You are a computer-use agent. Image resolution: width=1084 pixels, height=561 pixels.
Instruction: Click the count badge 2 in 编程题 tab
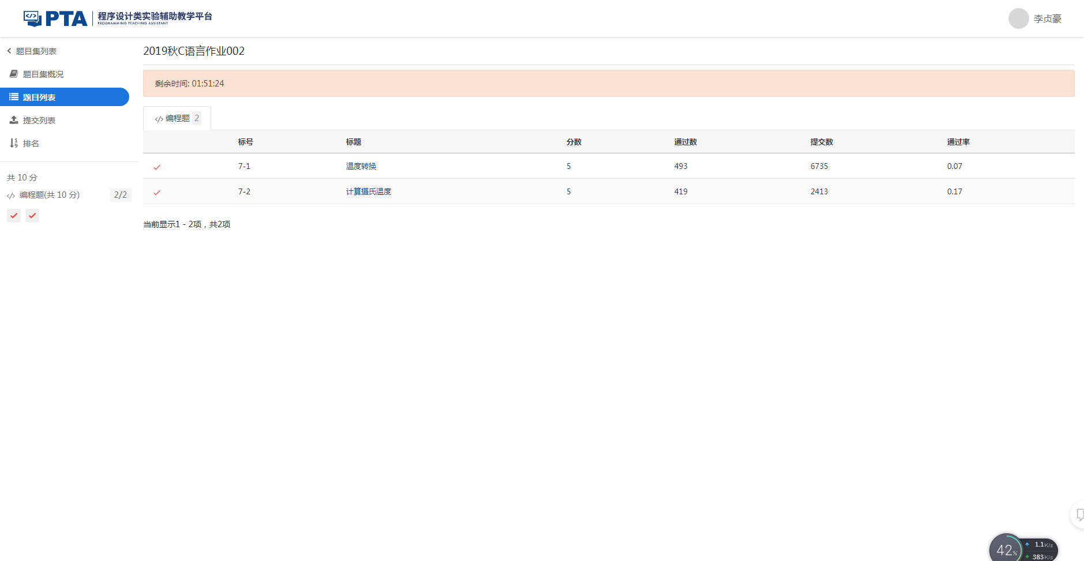[x=197, y=118]
